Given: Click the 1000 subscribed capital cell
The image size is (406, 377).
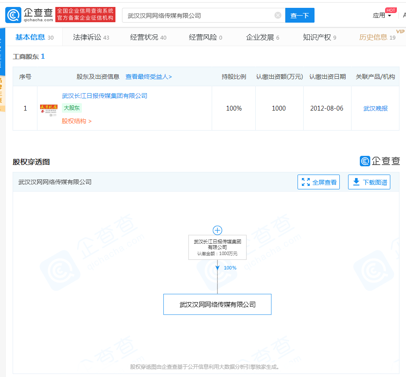Looking at the screenshot, I should pyautogui.click(x=279, y=108).
